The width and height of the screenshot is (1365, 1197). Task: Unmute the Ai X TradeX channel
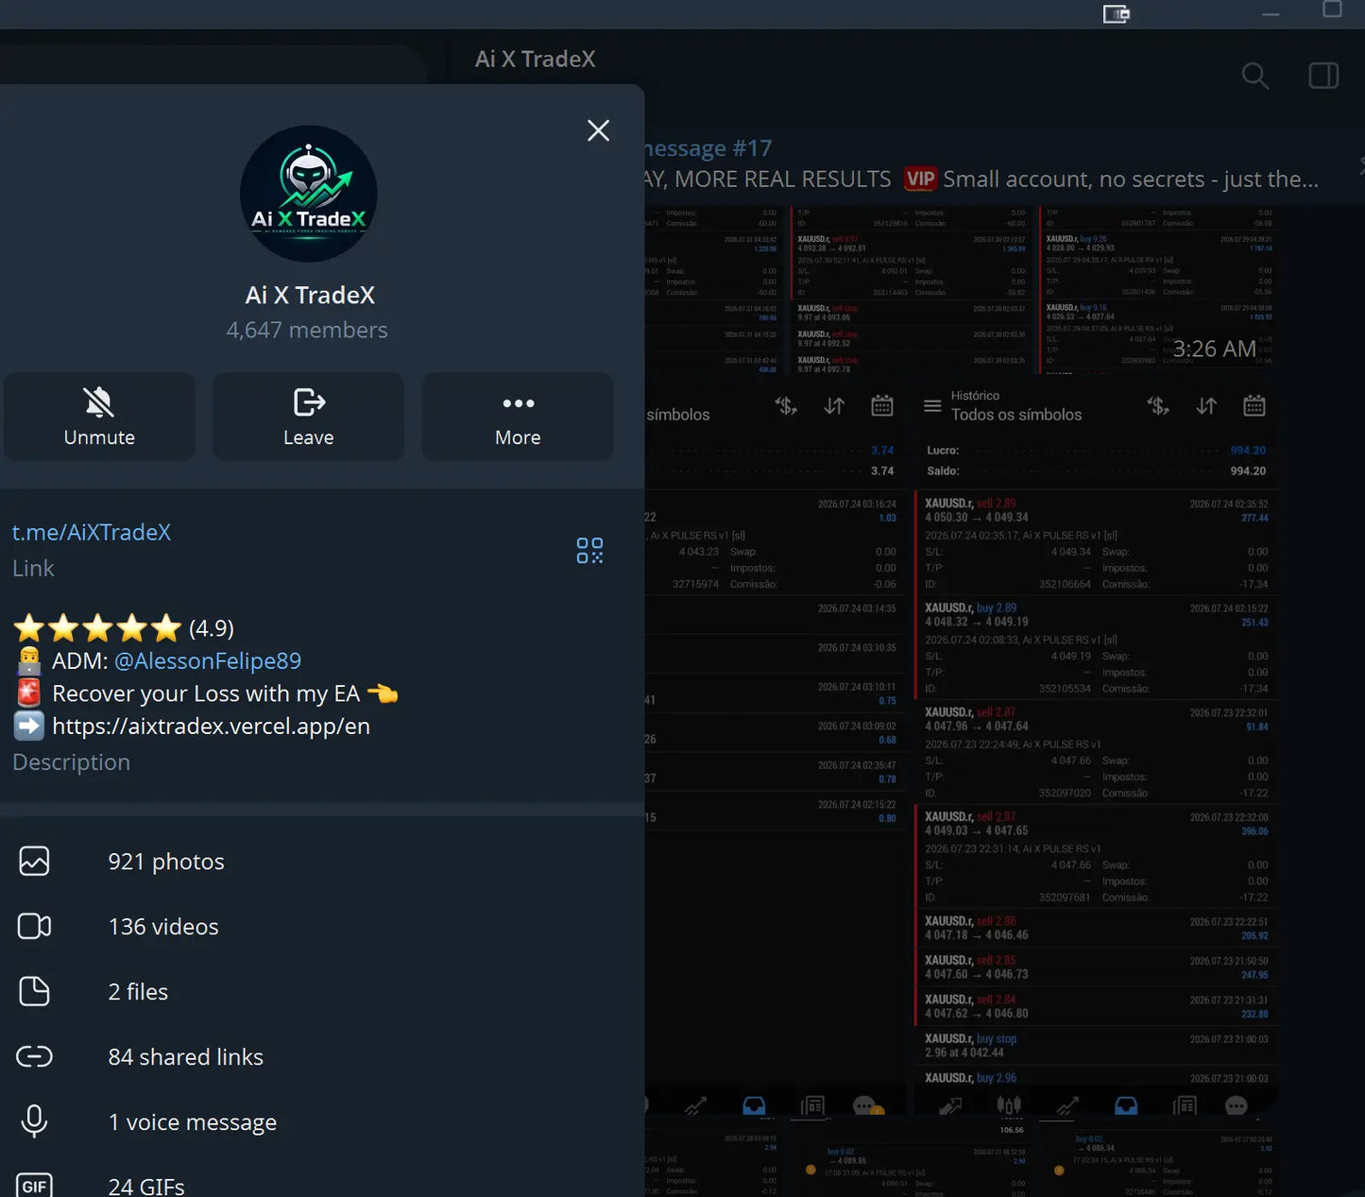click(x=99, y=417)
